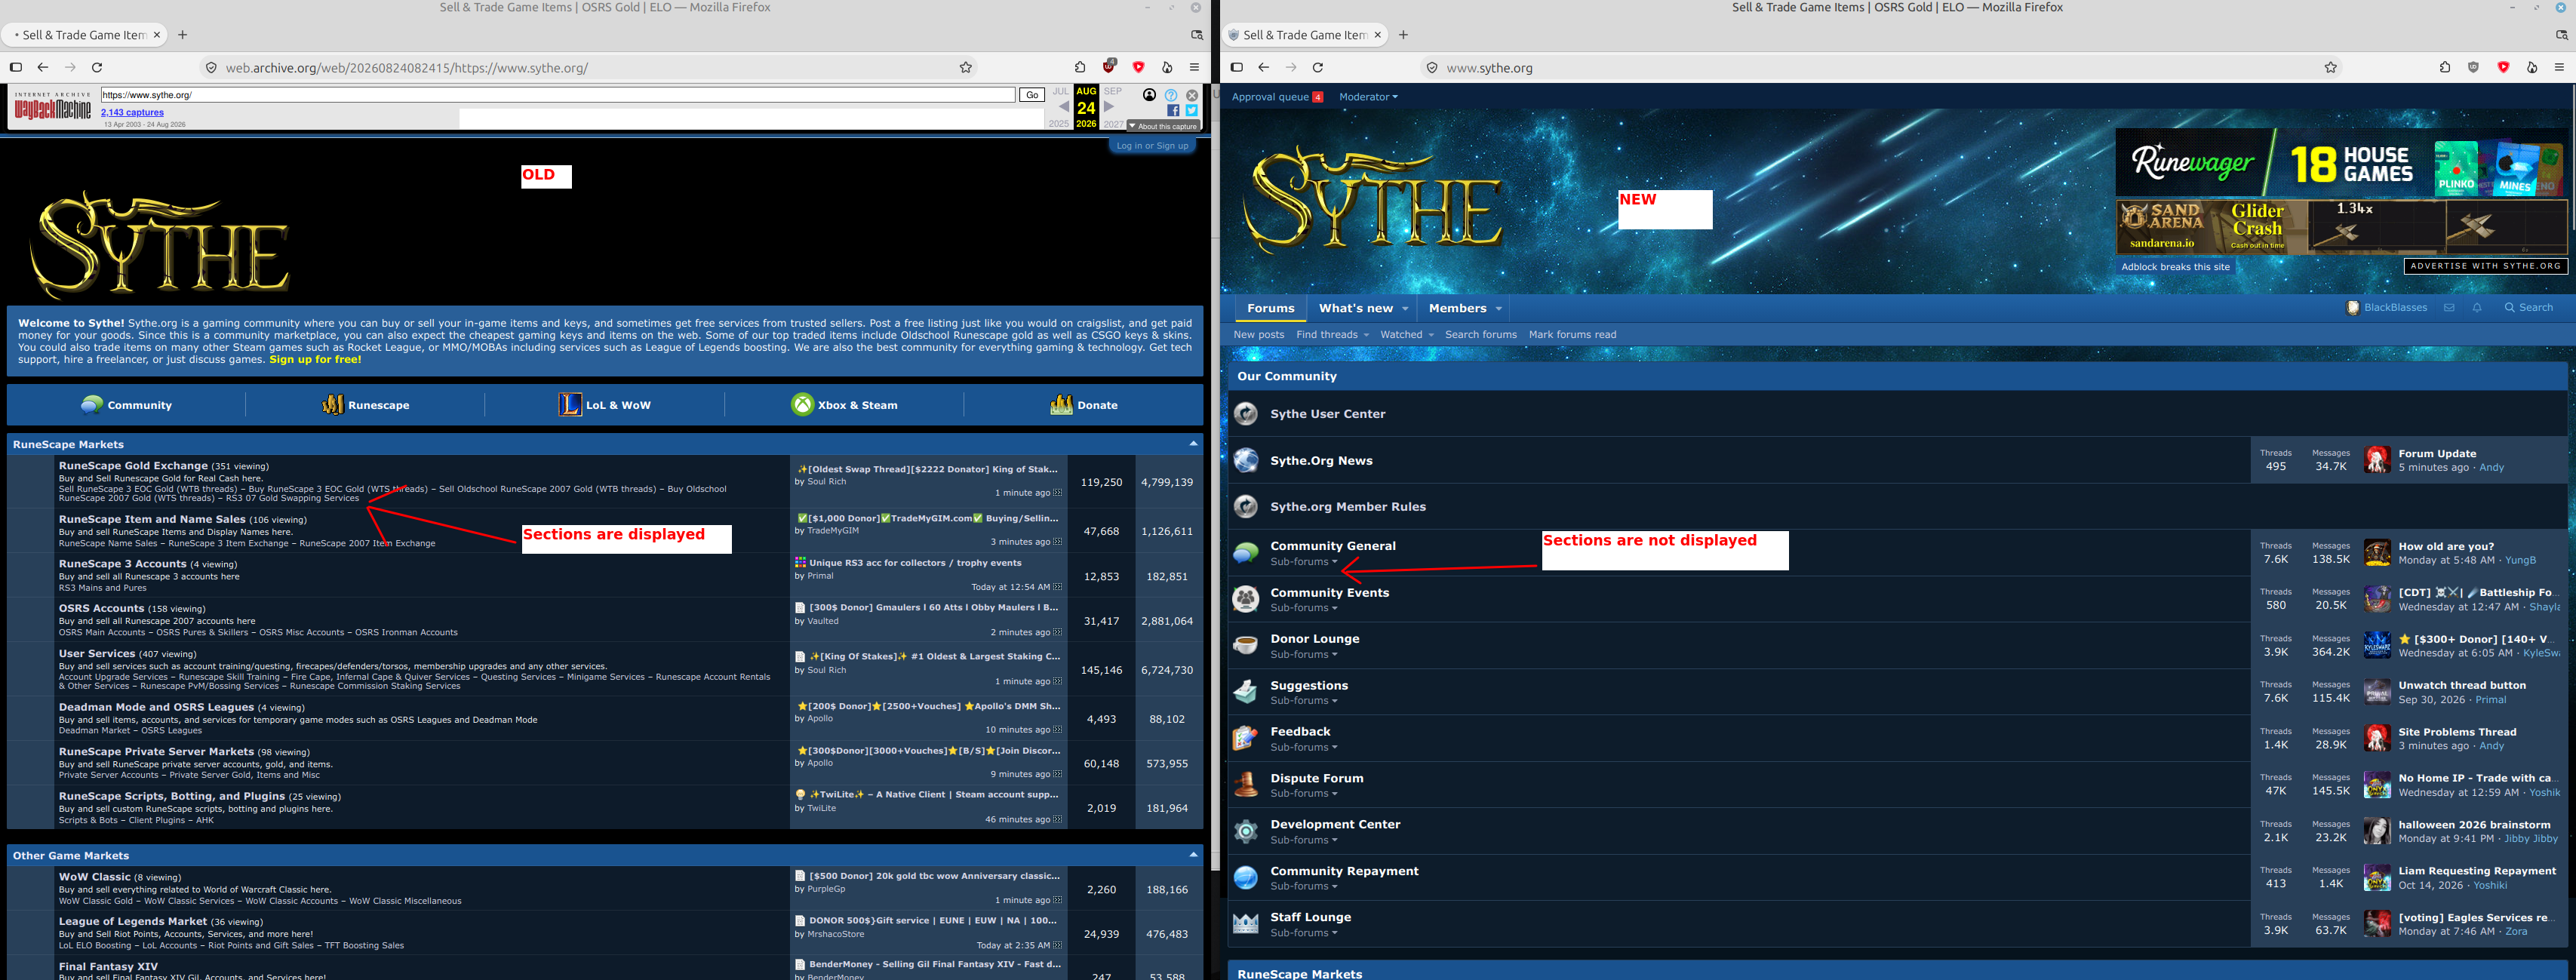
Task: Collapse the RuneScape Markets category in the old site
Action: 1193,444
